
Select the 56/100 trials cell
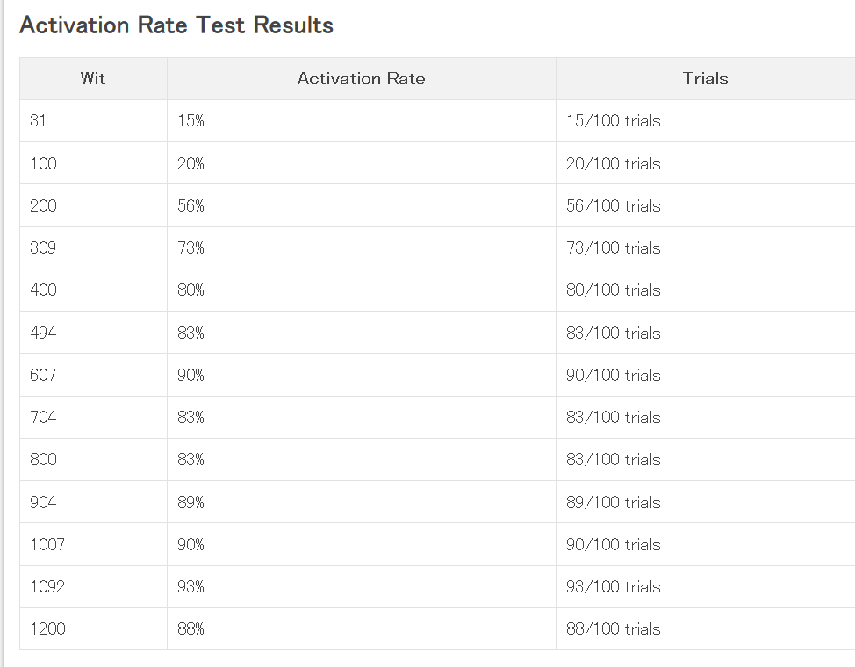coord(706,205)
